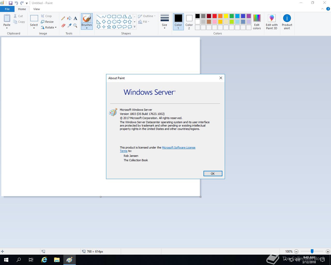Switch to the Home tab
Screen dimensions: 331x265
[22, 9]
